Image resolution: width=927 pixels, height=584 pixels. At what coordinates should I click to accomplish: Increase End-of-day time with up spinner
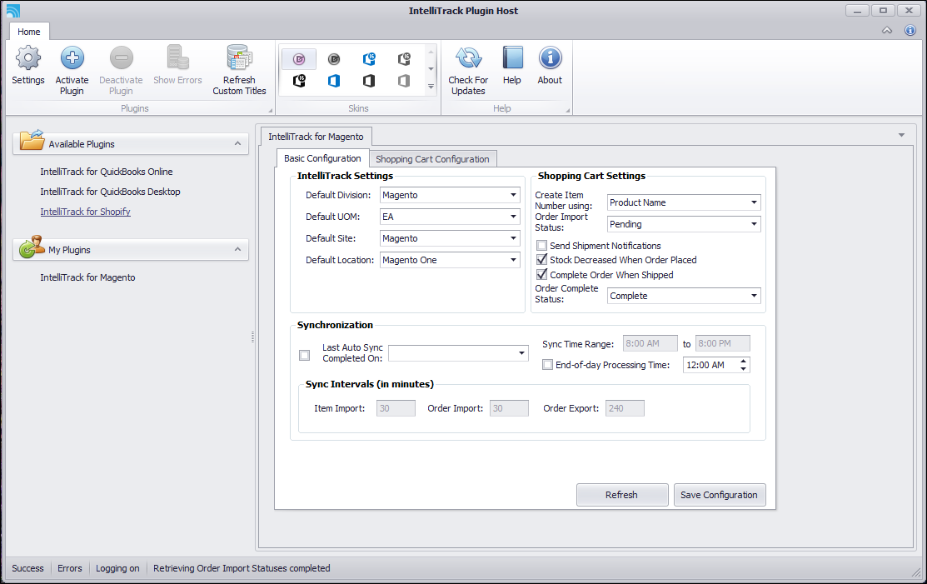coord(743,361)
